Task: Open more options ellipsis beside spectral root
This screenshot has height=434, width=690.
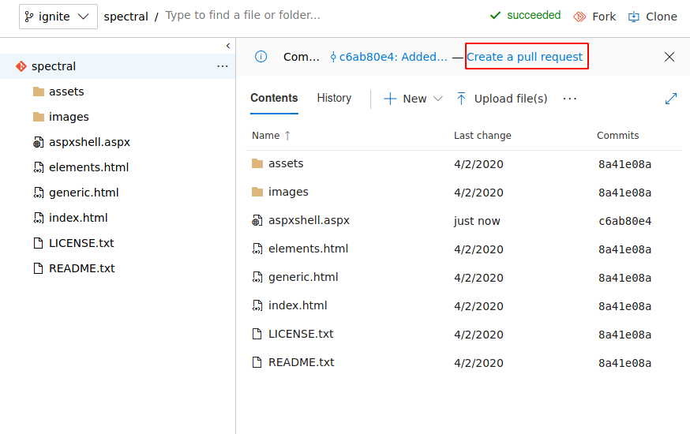Action: point(223,66)
